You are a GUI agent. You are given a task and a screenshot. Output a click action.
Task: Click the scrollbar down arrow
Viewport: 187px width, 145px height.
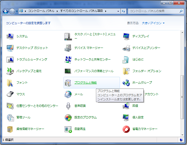182,135
